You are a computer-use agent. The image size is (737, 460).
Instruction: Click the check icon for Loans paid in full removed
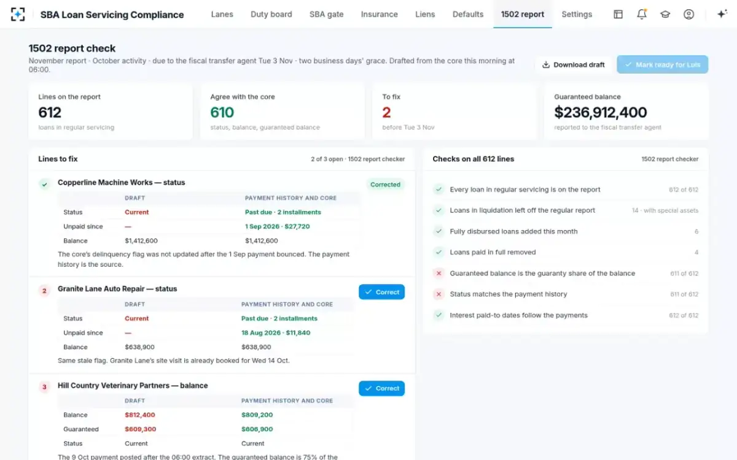439,252
